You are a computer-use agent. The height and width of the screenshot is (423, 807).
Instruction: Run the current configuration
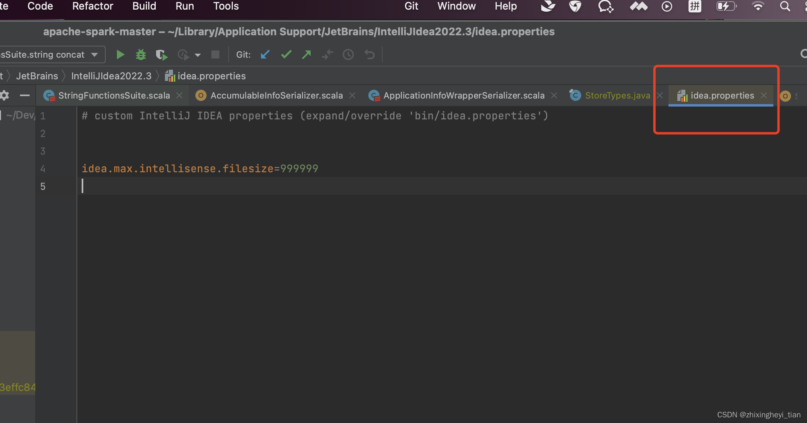tap(120, 54)
